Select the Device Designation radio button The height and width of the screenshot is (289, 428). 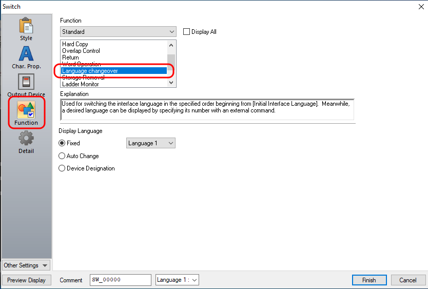62,168
